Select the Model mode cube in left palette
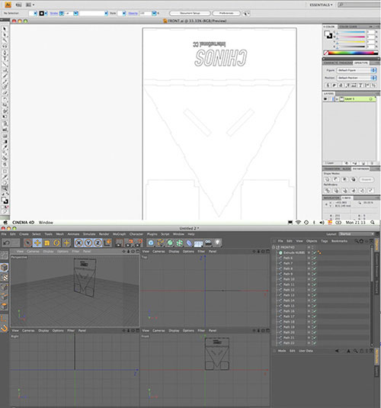This screenshot has width=381, height=408. tap(4, 267)
